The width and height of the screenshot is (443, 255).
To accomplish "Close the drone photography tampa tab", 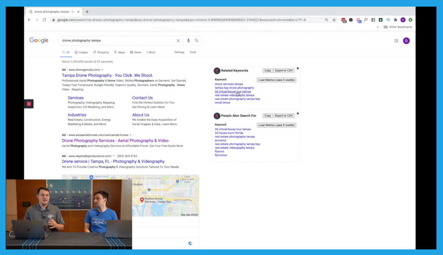I will tap(78, 12).
